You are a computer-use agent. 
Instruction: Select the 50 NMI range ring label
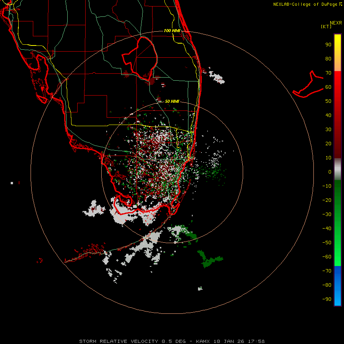pos(172,101)
